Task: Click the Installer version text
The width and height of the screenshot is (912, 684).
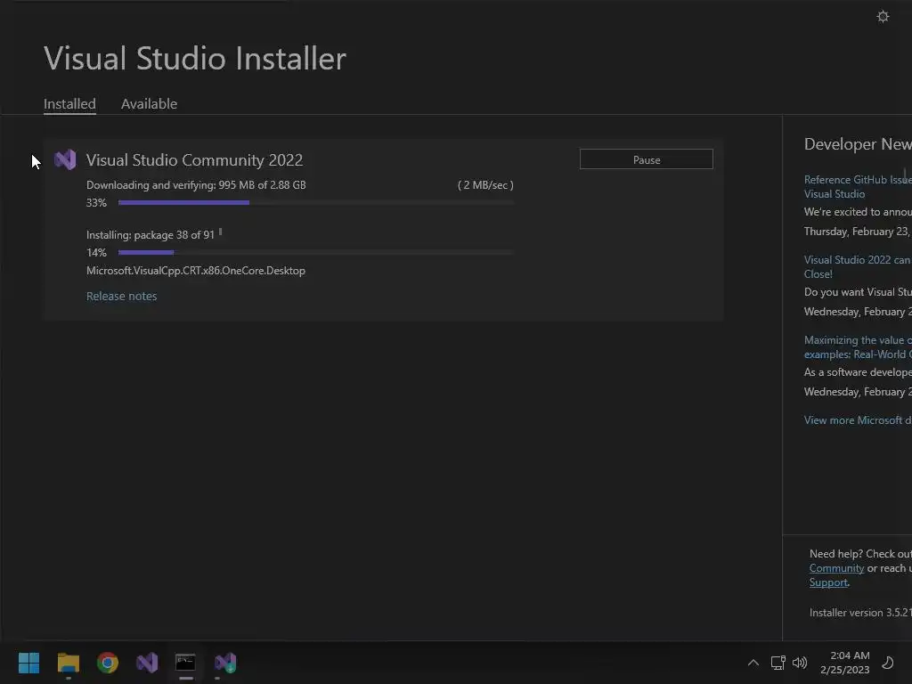Action: point(860,613)
